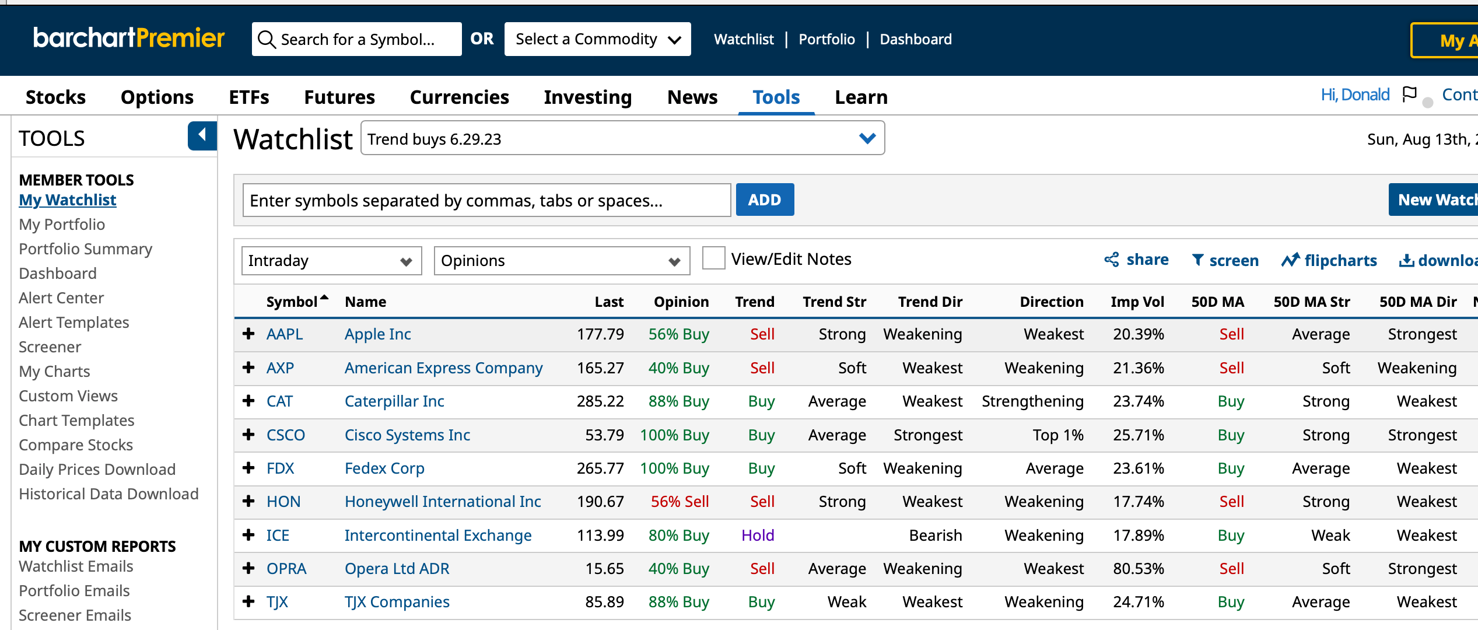Open the Watchlist link in header

click(744, 39)
